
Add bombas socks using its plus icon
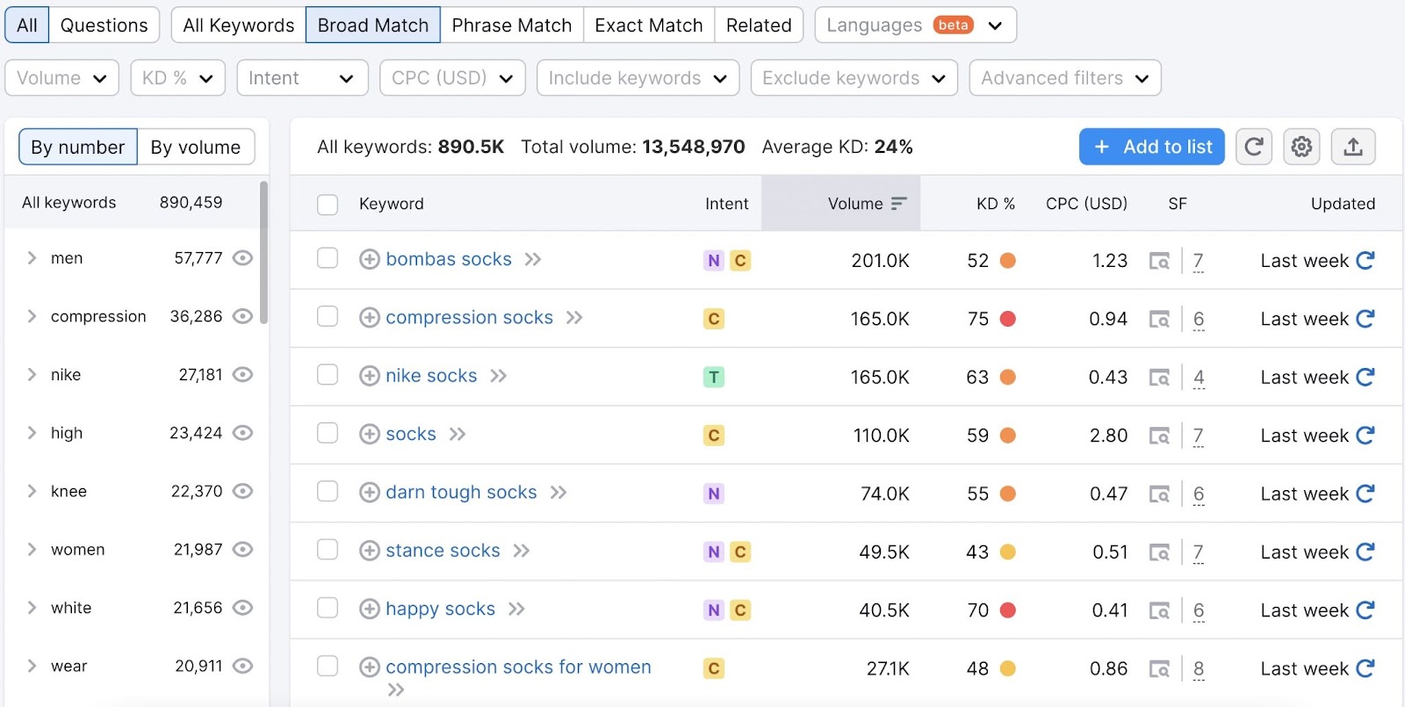(370, 259)
